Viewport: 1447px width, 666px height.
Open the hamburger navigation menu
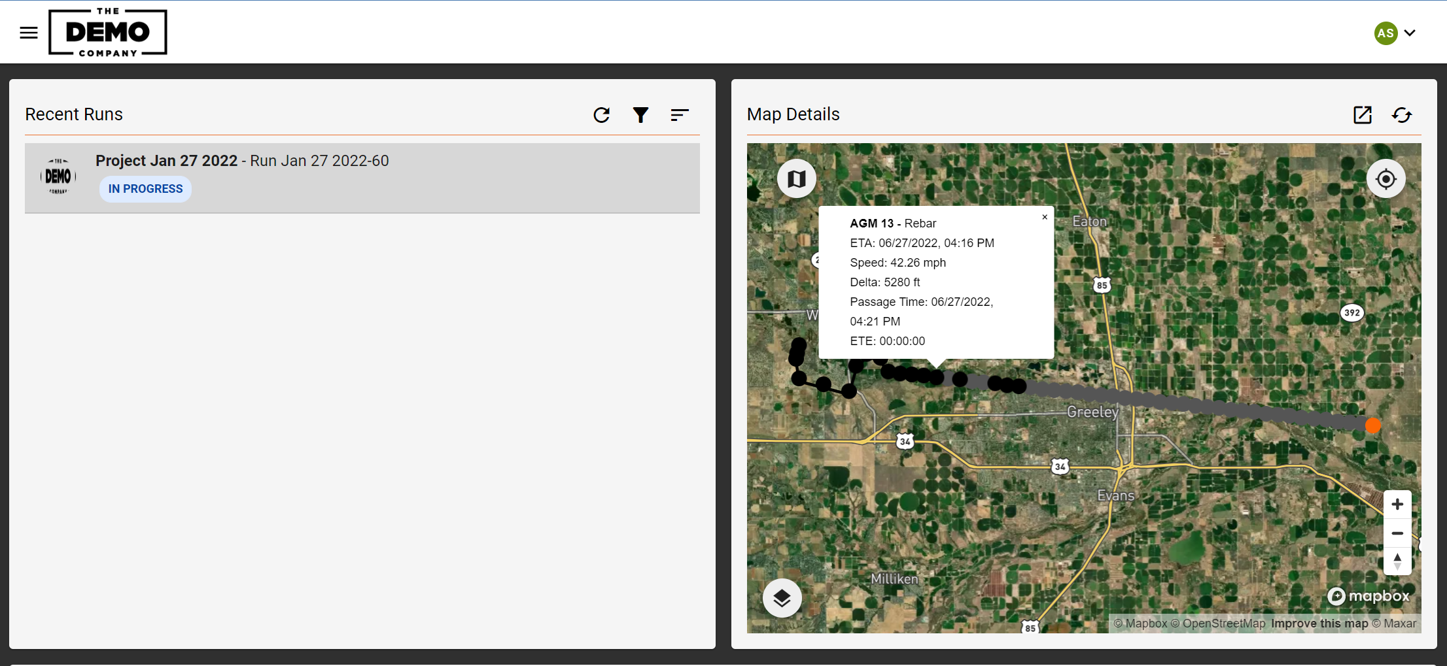coord(29,33)
